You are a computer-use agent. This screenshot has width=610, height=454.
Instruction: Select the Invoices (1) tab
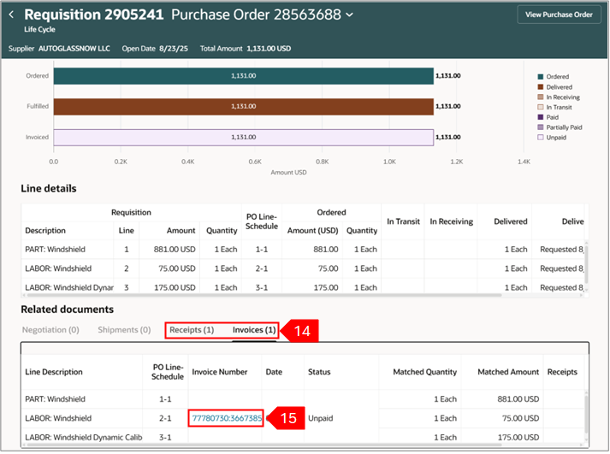tap(254, 329)
